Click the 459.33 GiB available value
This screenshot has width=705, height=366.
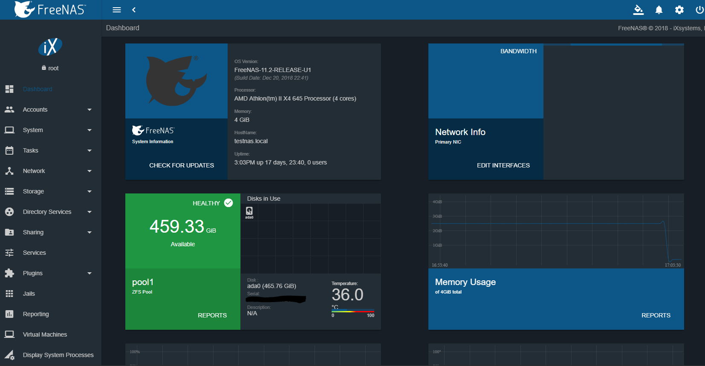tap(183, 227)
